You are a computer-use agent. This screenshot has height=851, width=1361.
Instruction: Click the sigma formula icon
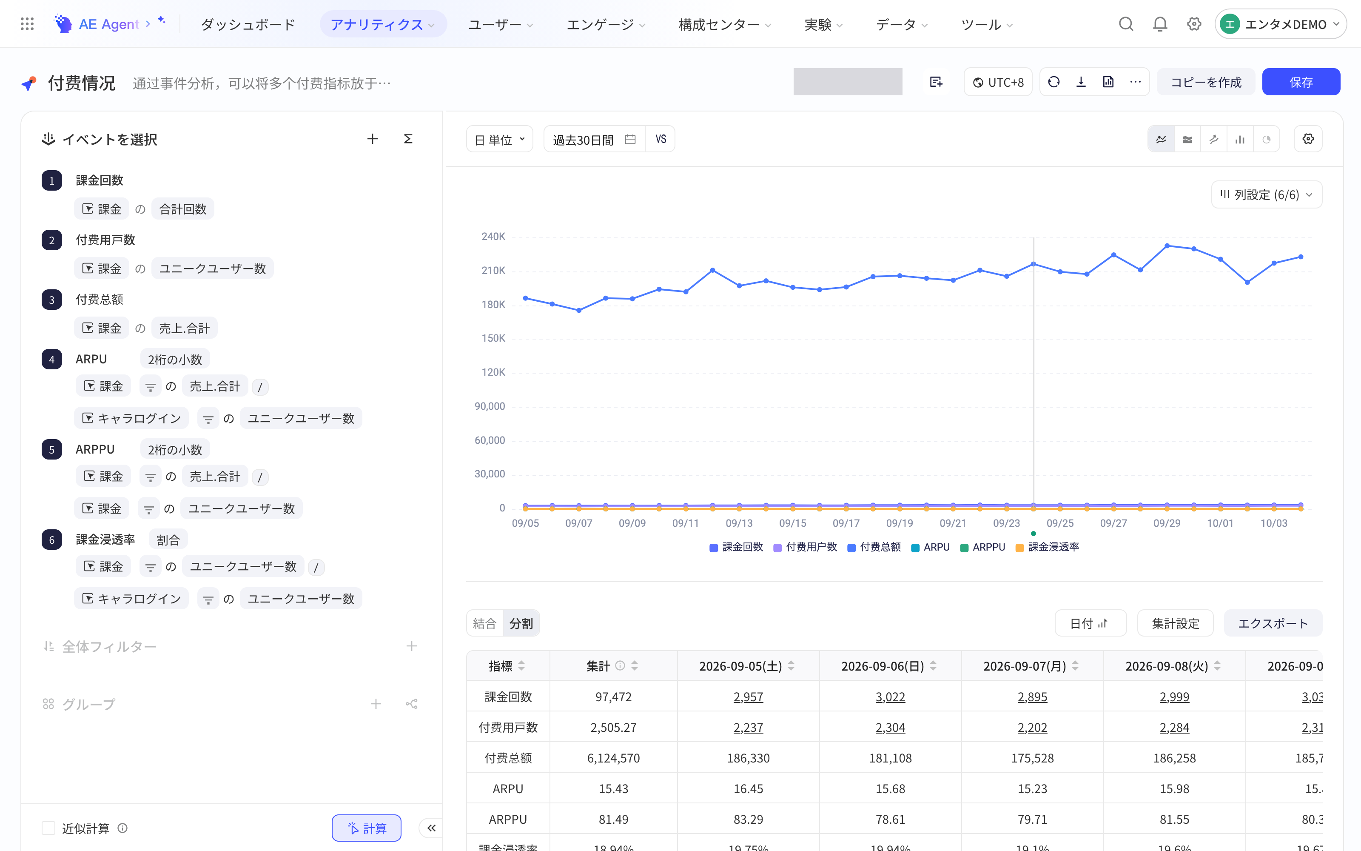click(408, 139)
